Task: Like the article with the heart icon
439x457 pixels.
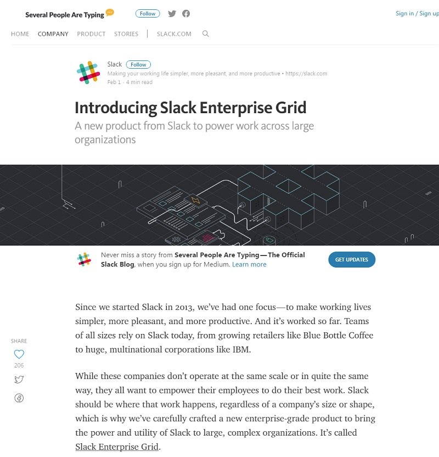Action: tap(19, 354)
